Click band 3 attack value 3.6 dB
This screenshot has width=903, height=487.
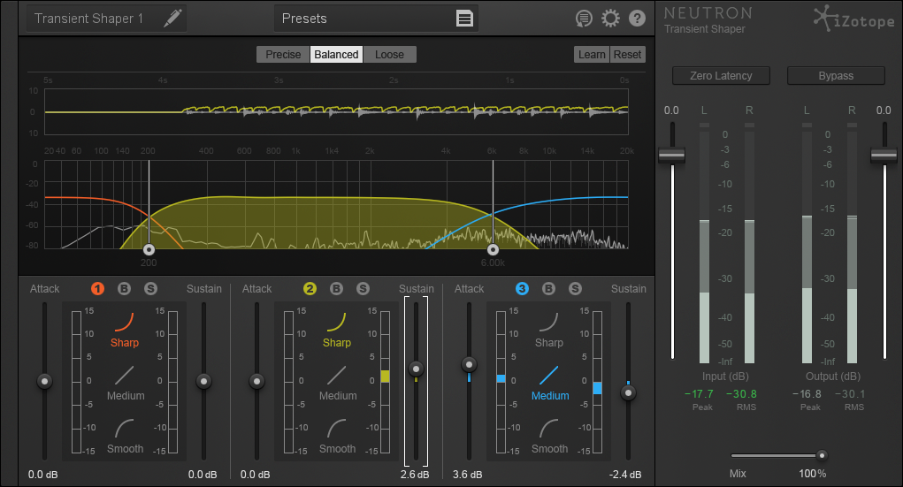467,475
